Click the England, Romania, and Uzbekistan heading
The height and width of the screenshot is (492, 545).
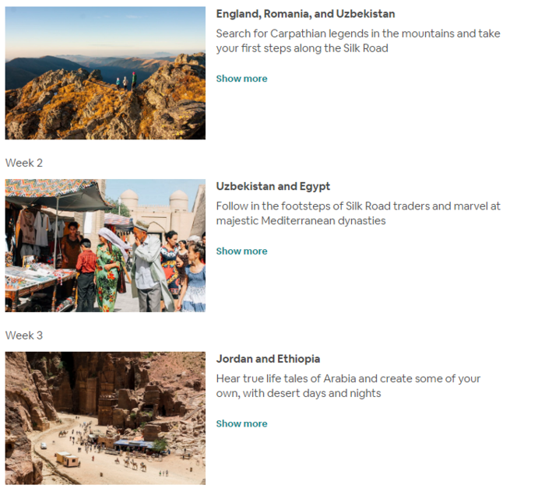point(305,14)
